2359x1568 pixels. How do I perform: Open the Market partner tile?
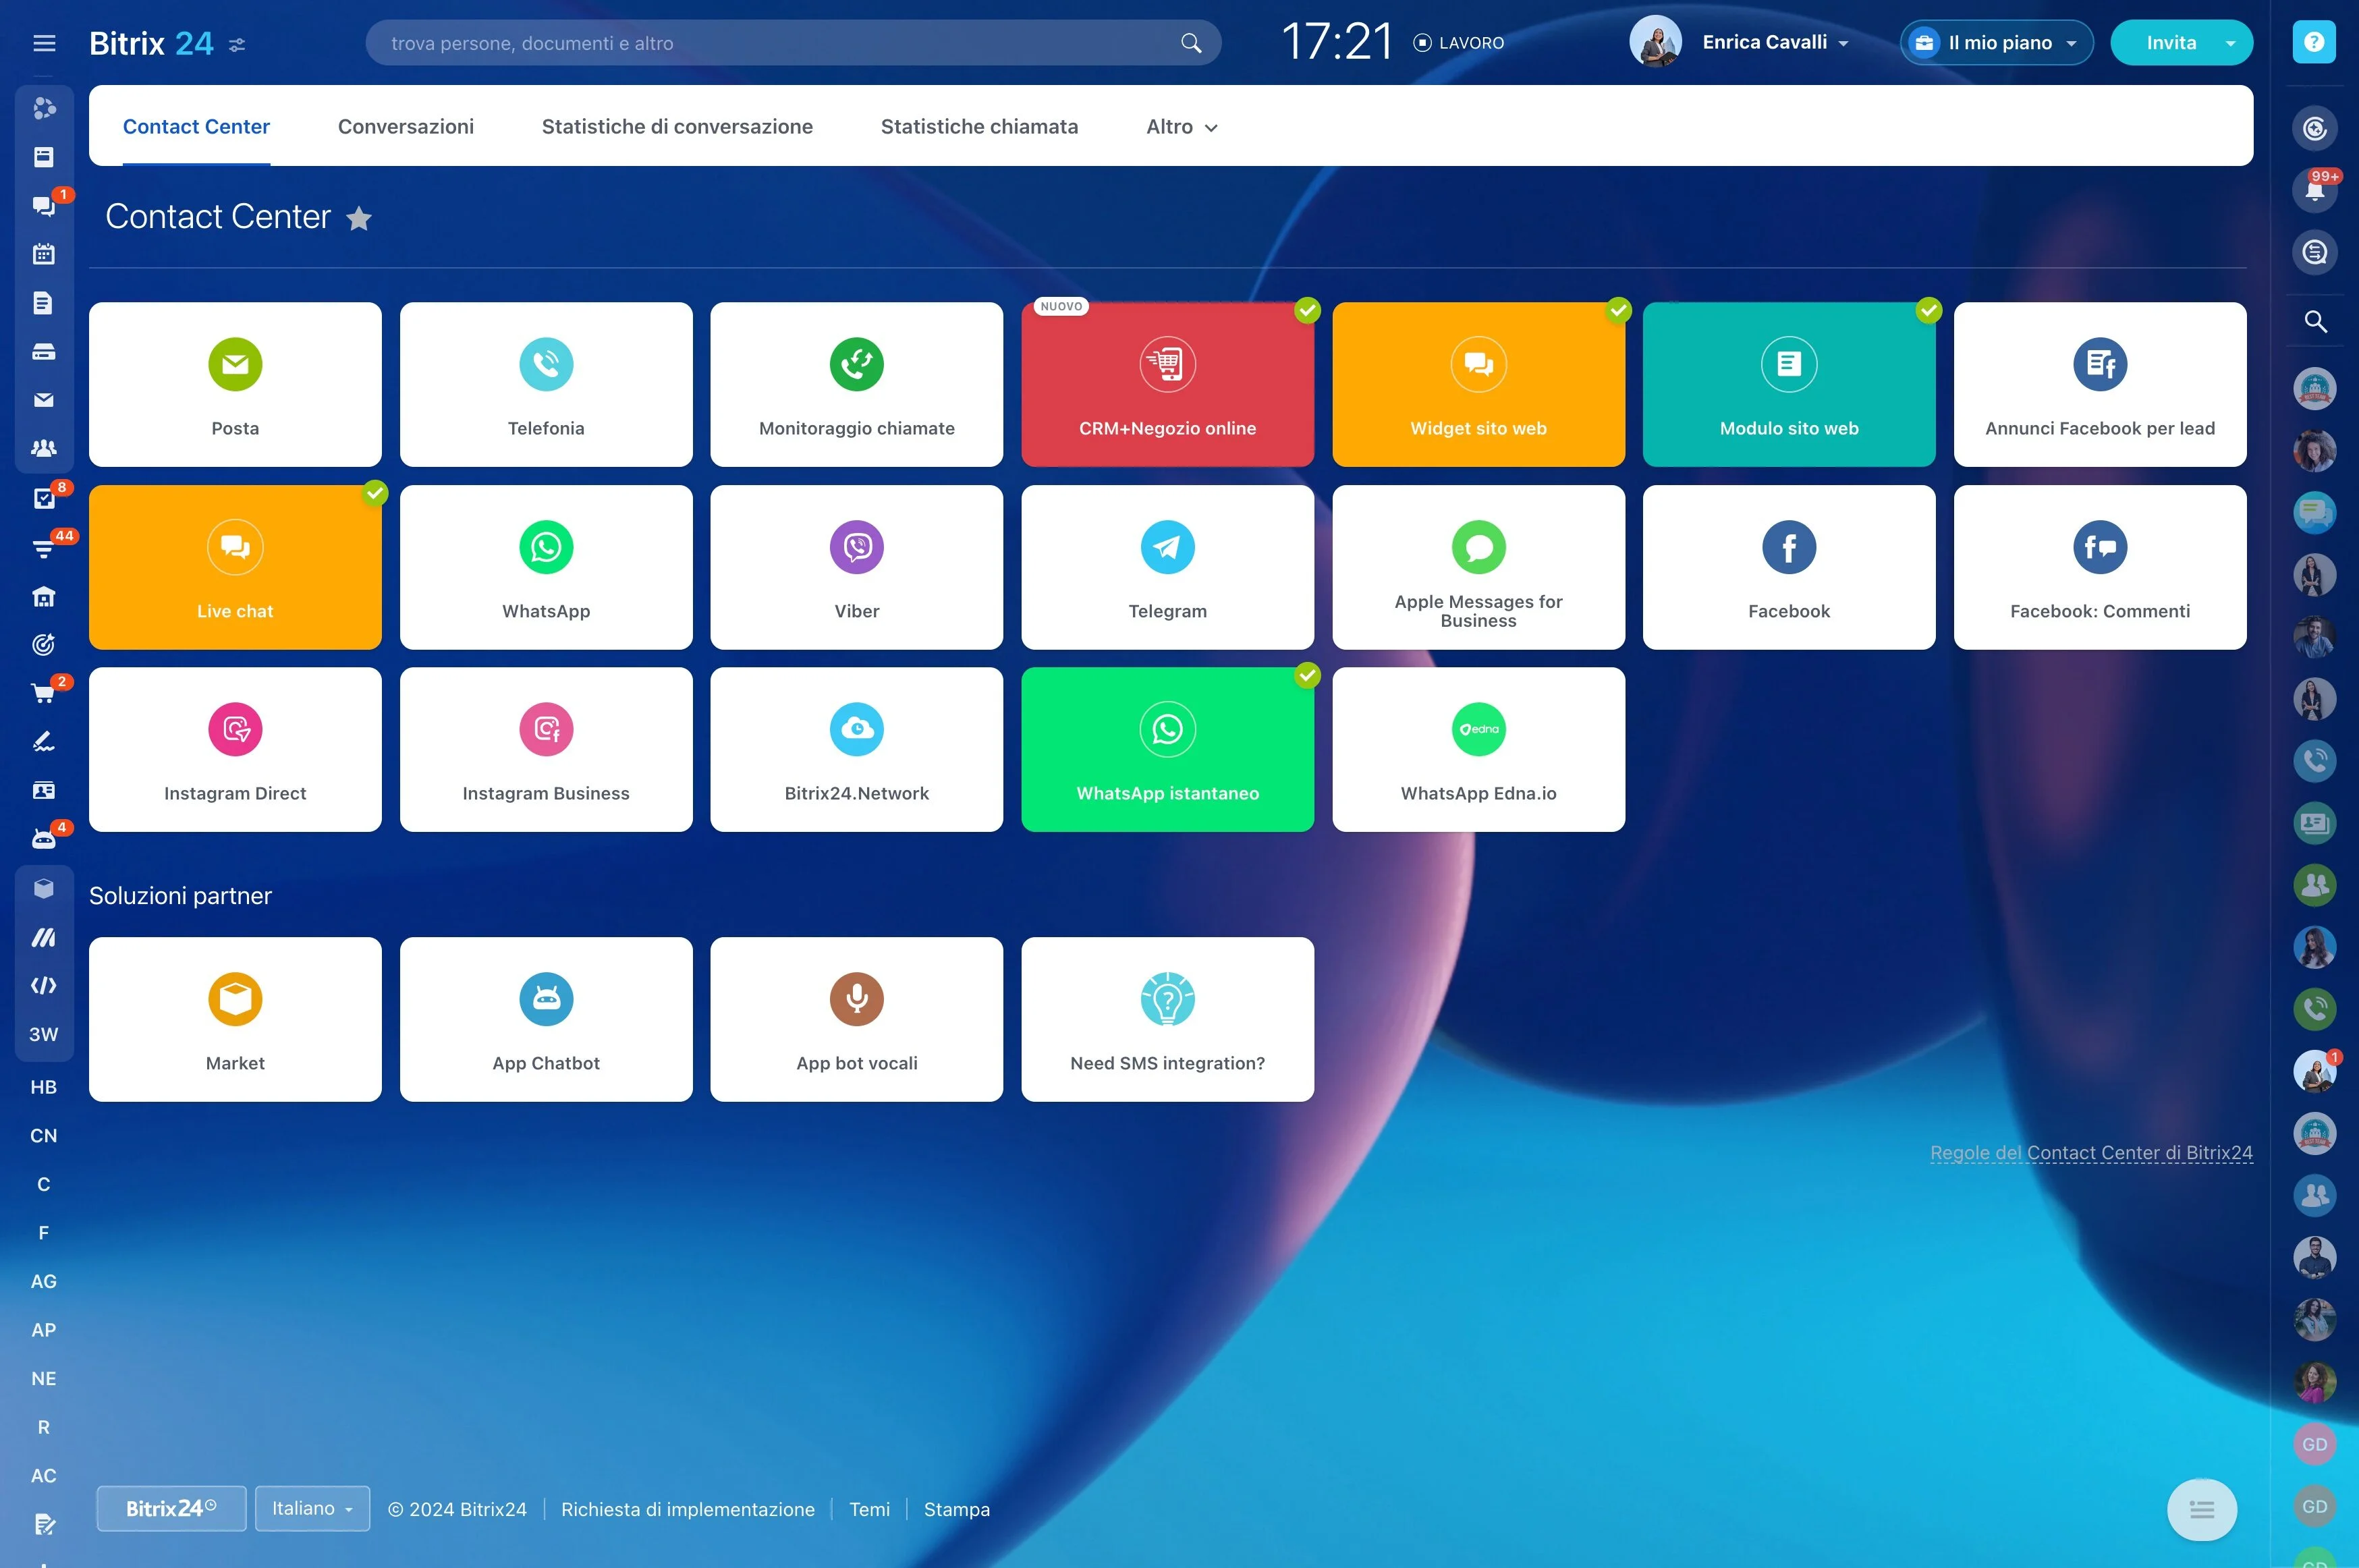tap(235, 1019)
